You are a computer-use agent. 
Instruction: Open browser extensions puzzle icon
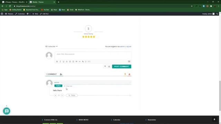(211, 6)
